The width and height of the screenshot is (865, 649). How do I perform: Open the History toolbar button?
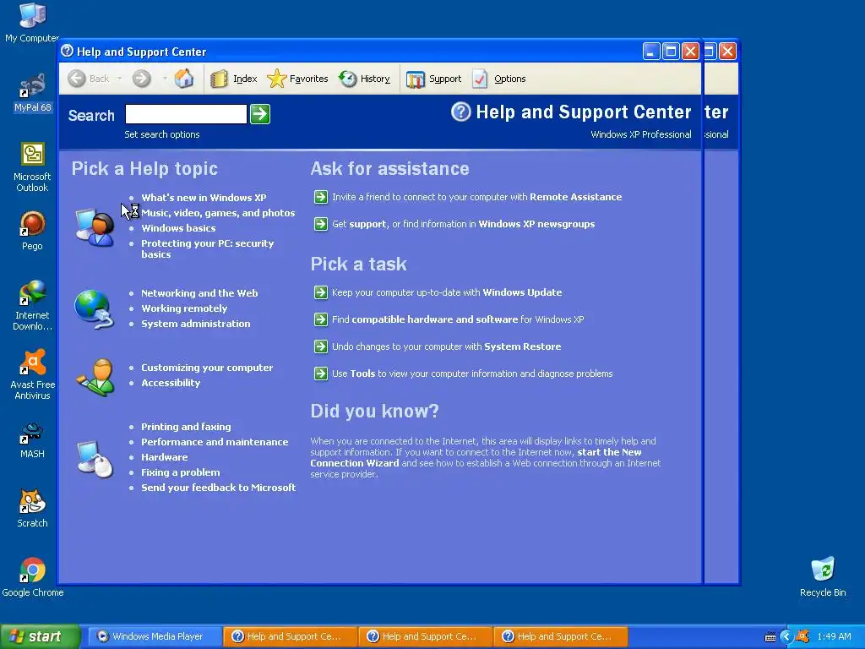[x=364, y=79]
